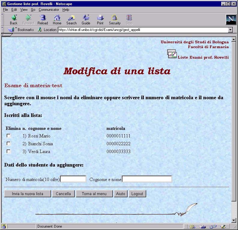
Task: Collapse the location toolbar grip
Action: tap(2, 29)
